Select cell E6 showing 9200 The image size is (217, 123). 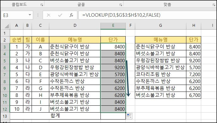113,68
